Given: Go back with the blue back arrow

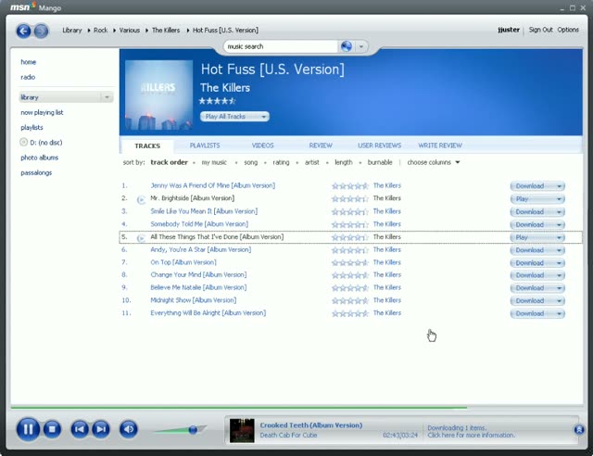Looking at the screenshot, I should (x=23, y=31).
